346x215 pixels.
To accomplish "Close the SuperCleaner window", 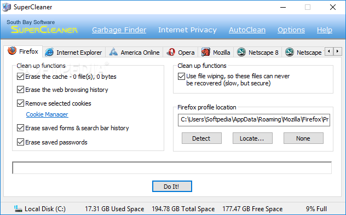I will tap(333, 7).
